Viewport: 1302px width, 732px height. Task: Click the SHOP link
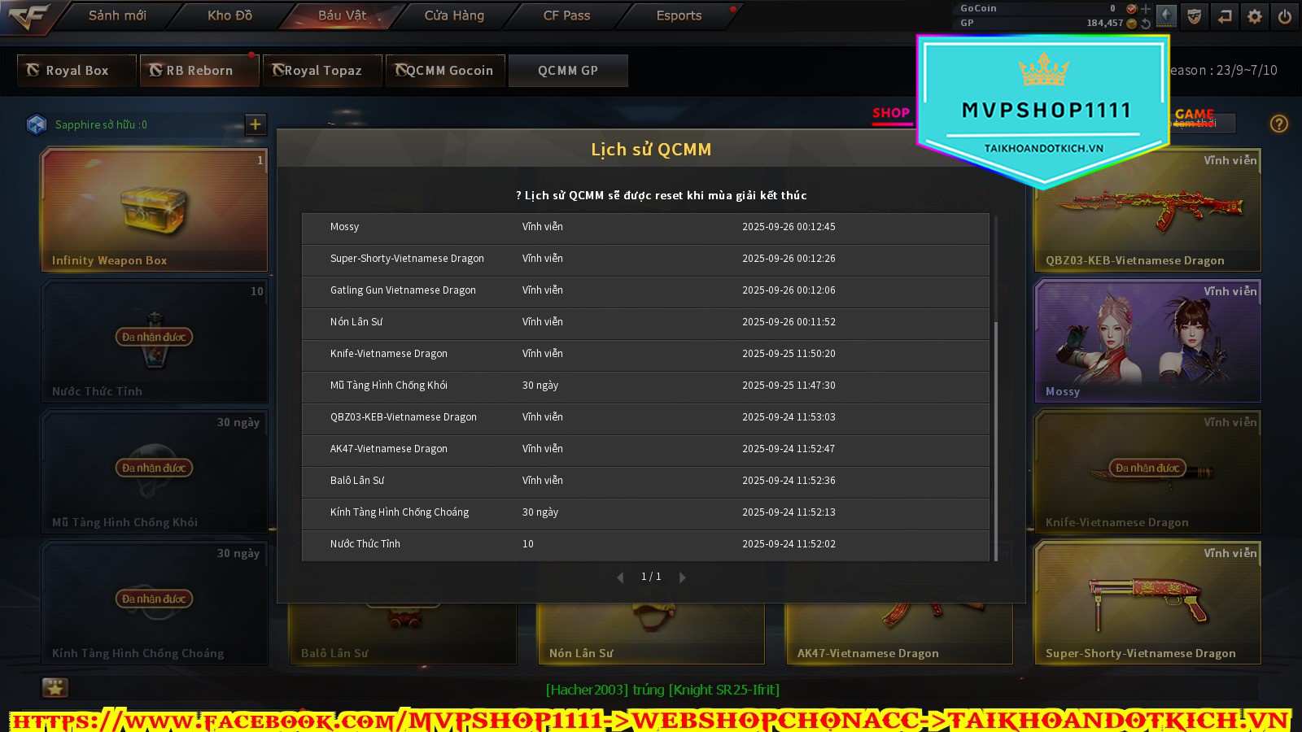(x=891, y=113)
